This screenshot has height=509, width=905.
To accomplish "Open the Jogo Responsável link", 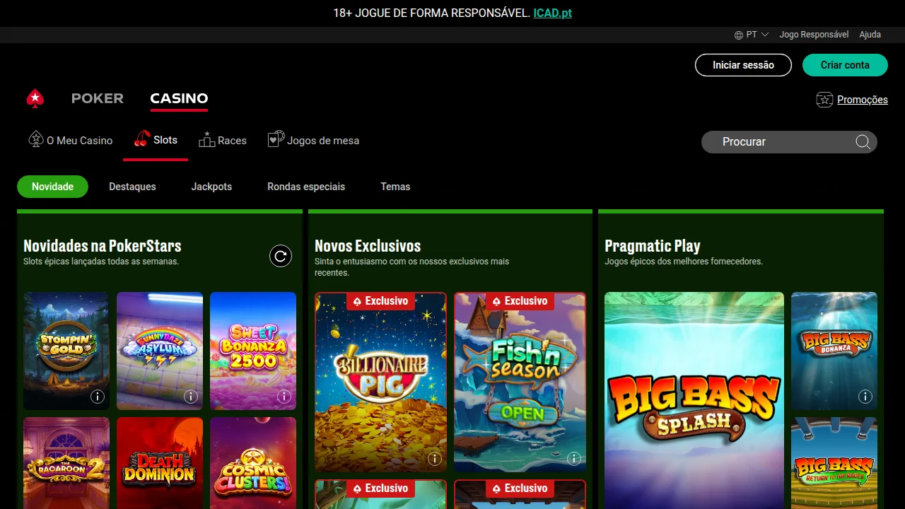I will [x=814, y=35].
